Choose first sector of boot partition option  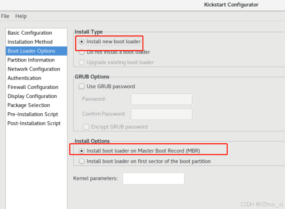click(x=82, y=161)
